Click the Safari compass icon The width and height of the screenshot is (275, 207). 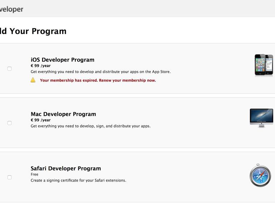(x=260, y=175)
